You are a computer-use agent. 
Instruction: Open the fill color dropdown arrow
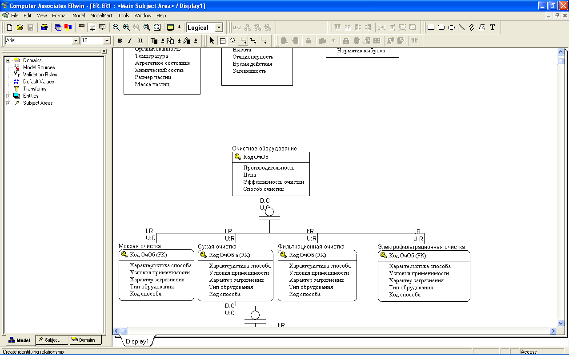tap(179, 41)
